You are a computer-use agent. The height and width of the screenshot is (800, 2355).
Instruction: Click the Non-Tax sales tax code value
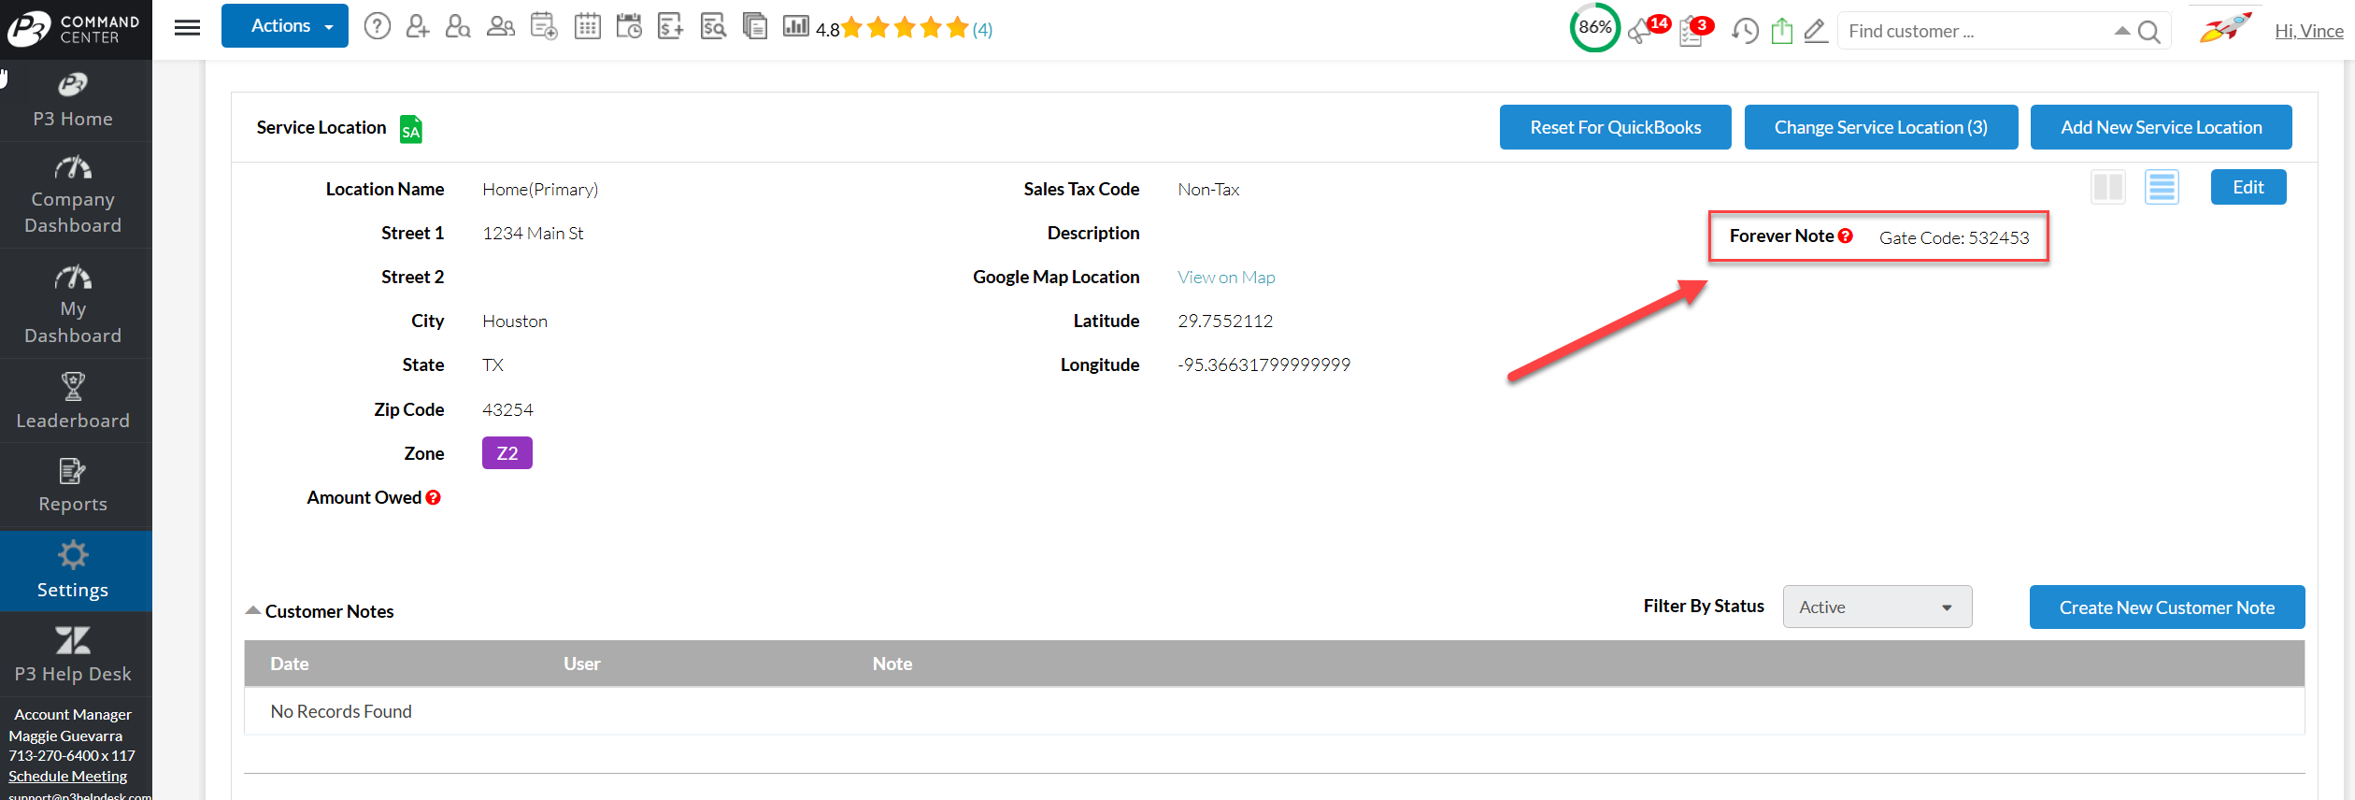coord(1208,190)
